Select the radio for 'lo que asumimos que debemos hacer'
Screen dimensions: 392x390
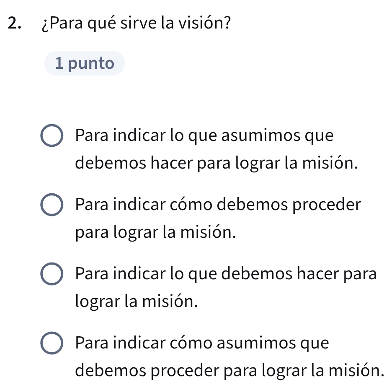point(53,136)
